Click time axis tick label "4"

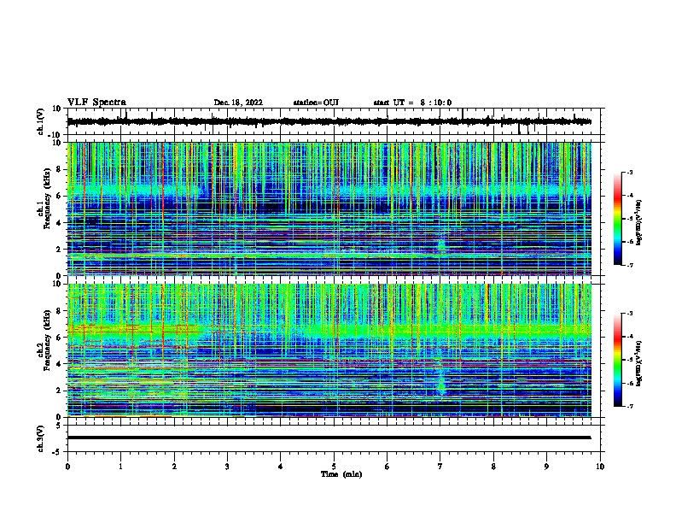(x=281, y=467)
